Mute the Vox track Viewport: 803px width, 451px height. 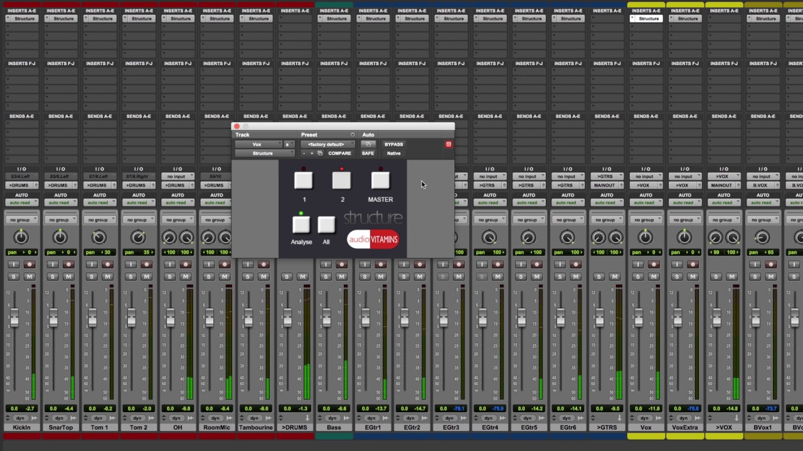[654, 276]
